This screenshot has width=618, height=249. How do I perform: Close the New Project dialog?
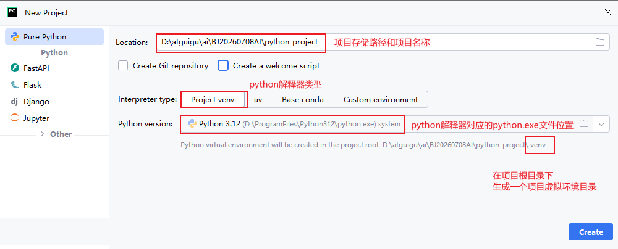608,12
